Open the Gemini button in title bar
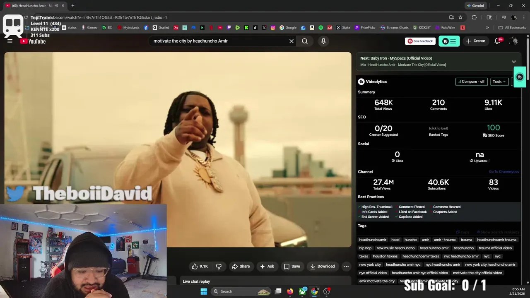Image resolution: width=530 pixels, height=298 pixels. (475, 6)
